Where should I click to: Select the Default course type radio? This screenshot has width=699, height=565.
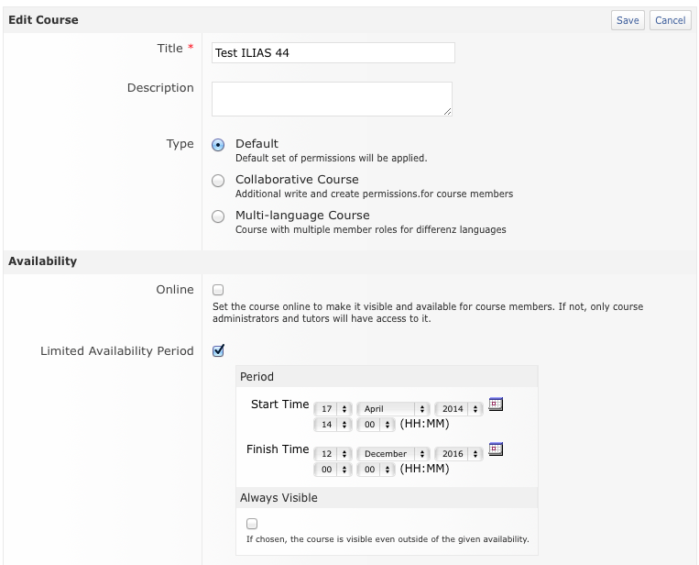point(218,145)
